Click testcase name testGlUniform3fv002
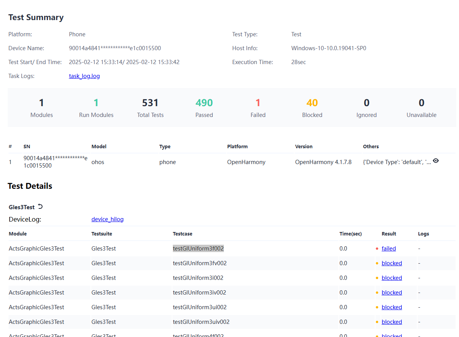 (200, 263)
